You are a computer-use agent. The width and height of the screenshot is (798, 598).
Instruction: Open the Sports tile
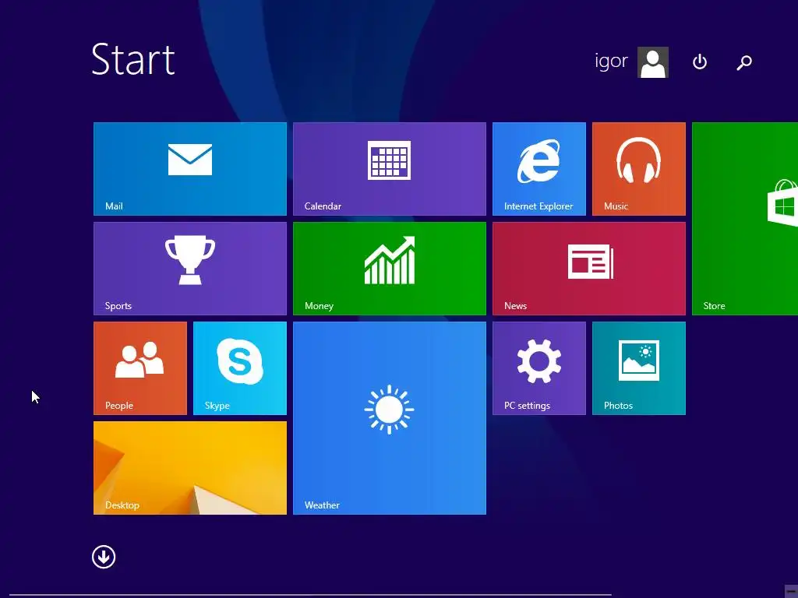pyautogui.click(x=190, y=269)
